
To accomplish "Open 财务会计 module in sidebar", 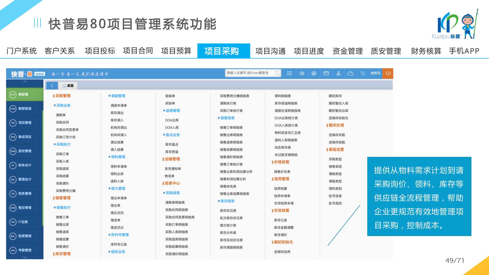I will click(x=24, y=165).
